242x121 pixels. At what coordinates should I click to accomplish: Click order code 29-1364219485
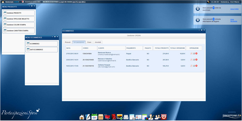coord(88,60)
